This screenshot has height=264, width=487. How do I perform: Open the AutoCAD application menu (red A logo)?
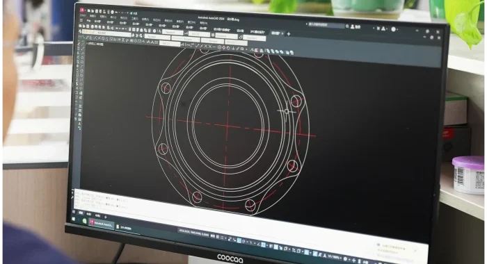(x=82, y=10)
